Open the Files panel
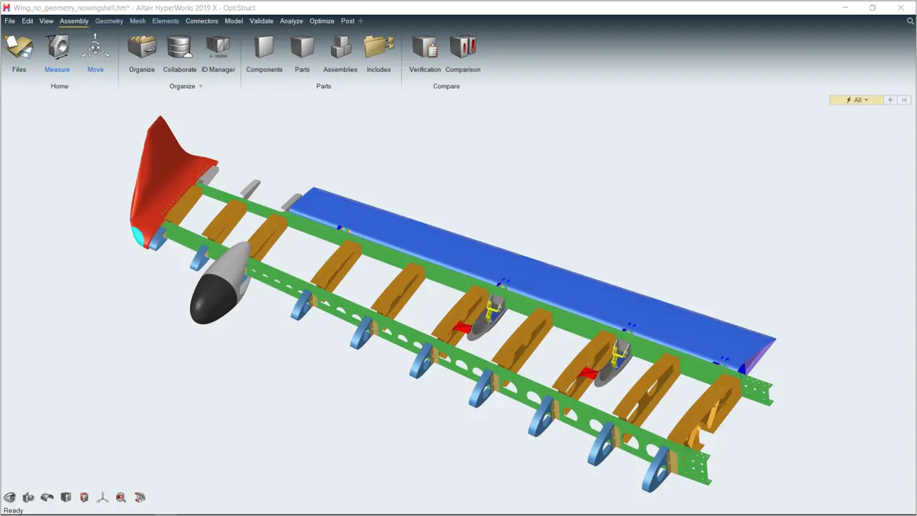The image size is (917, 516). (19, 53)
